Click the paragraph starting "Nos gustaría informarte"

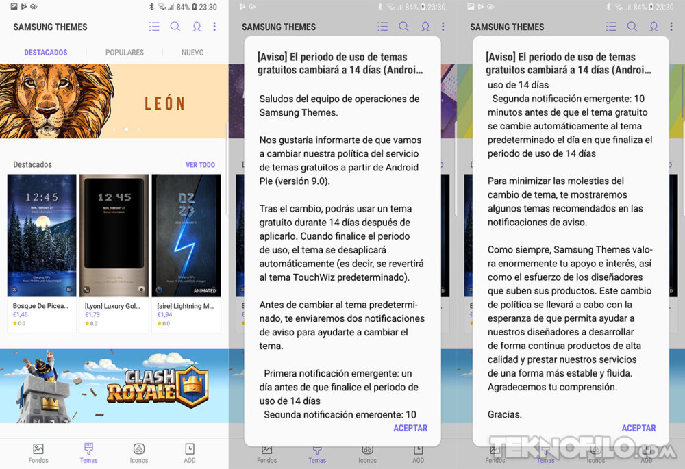(x=340, y=161)
